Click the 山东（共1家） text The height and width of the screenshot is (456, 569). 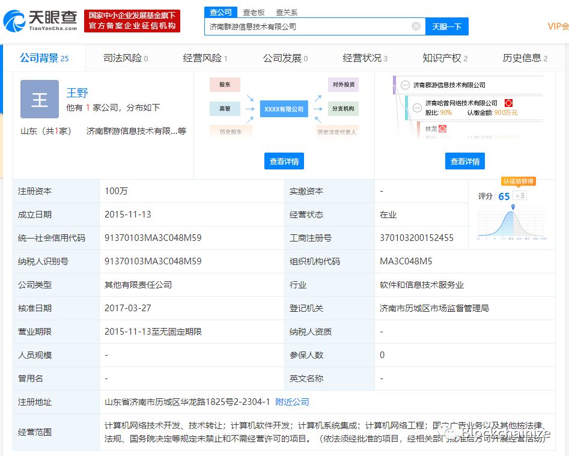click(x=46, y=131)
